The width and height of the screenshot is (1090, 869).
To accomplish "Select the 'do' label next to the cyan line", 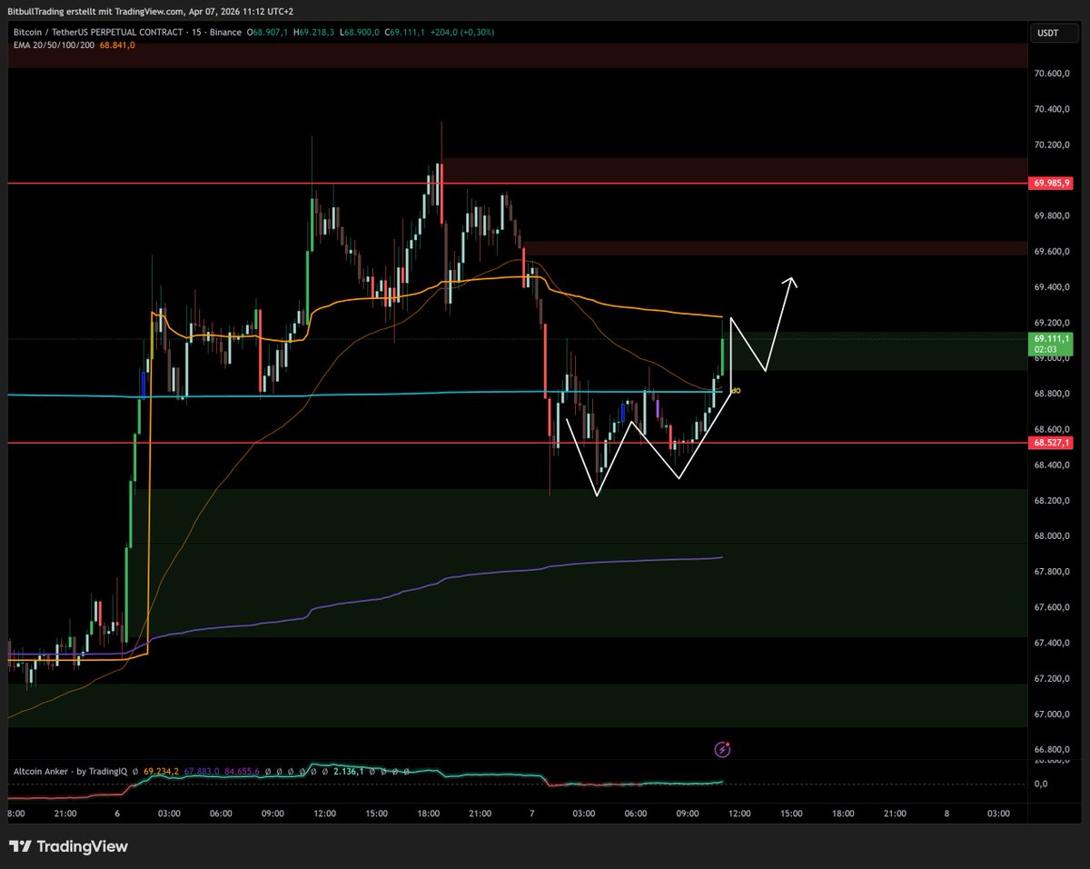I will 736,390.
